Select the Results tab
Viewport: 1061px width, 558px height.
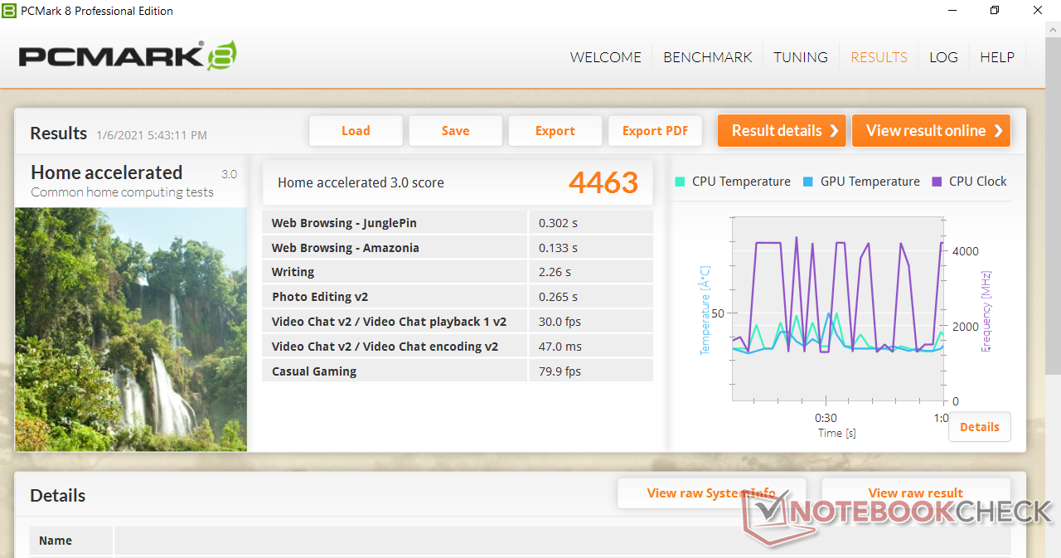coord(879,57)
